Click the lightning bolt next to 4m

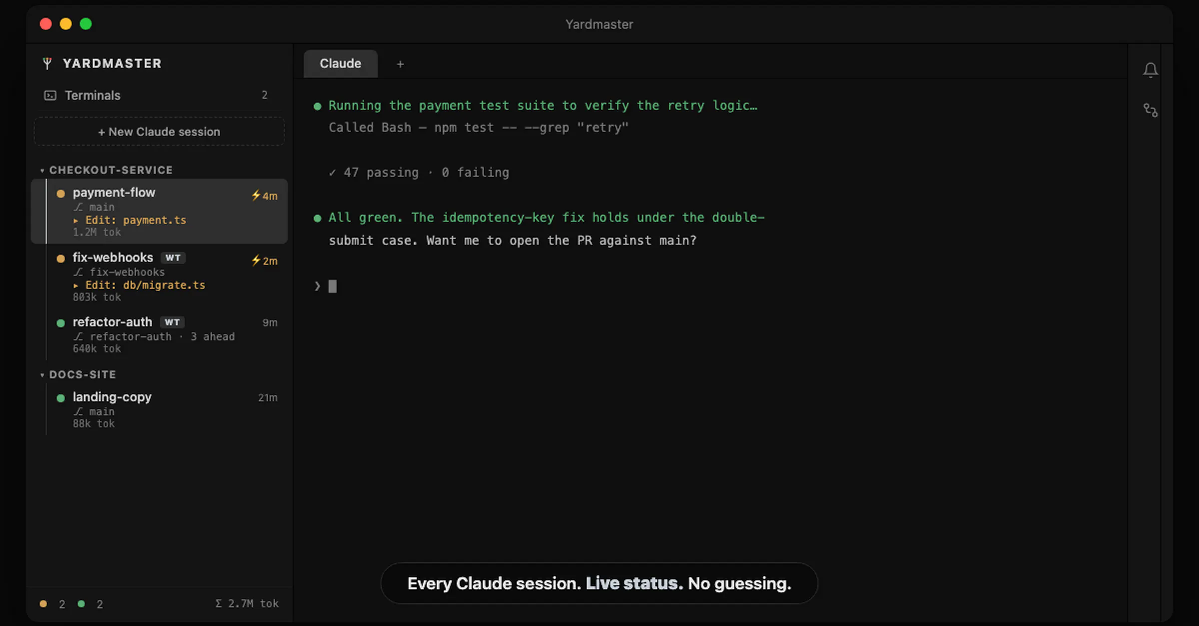point(256,195)
